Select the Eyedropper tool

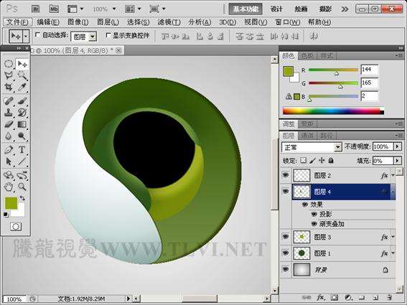pos(22,87)
